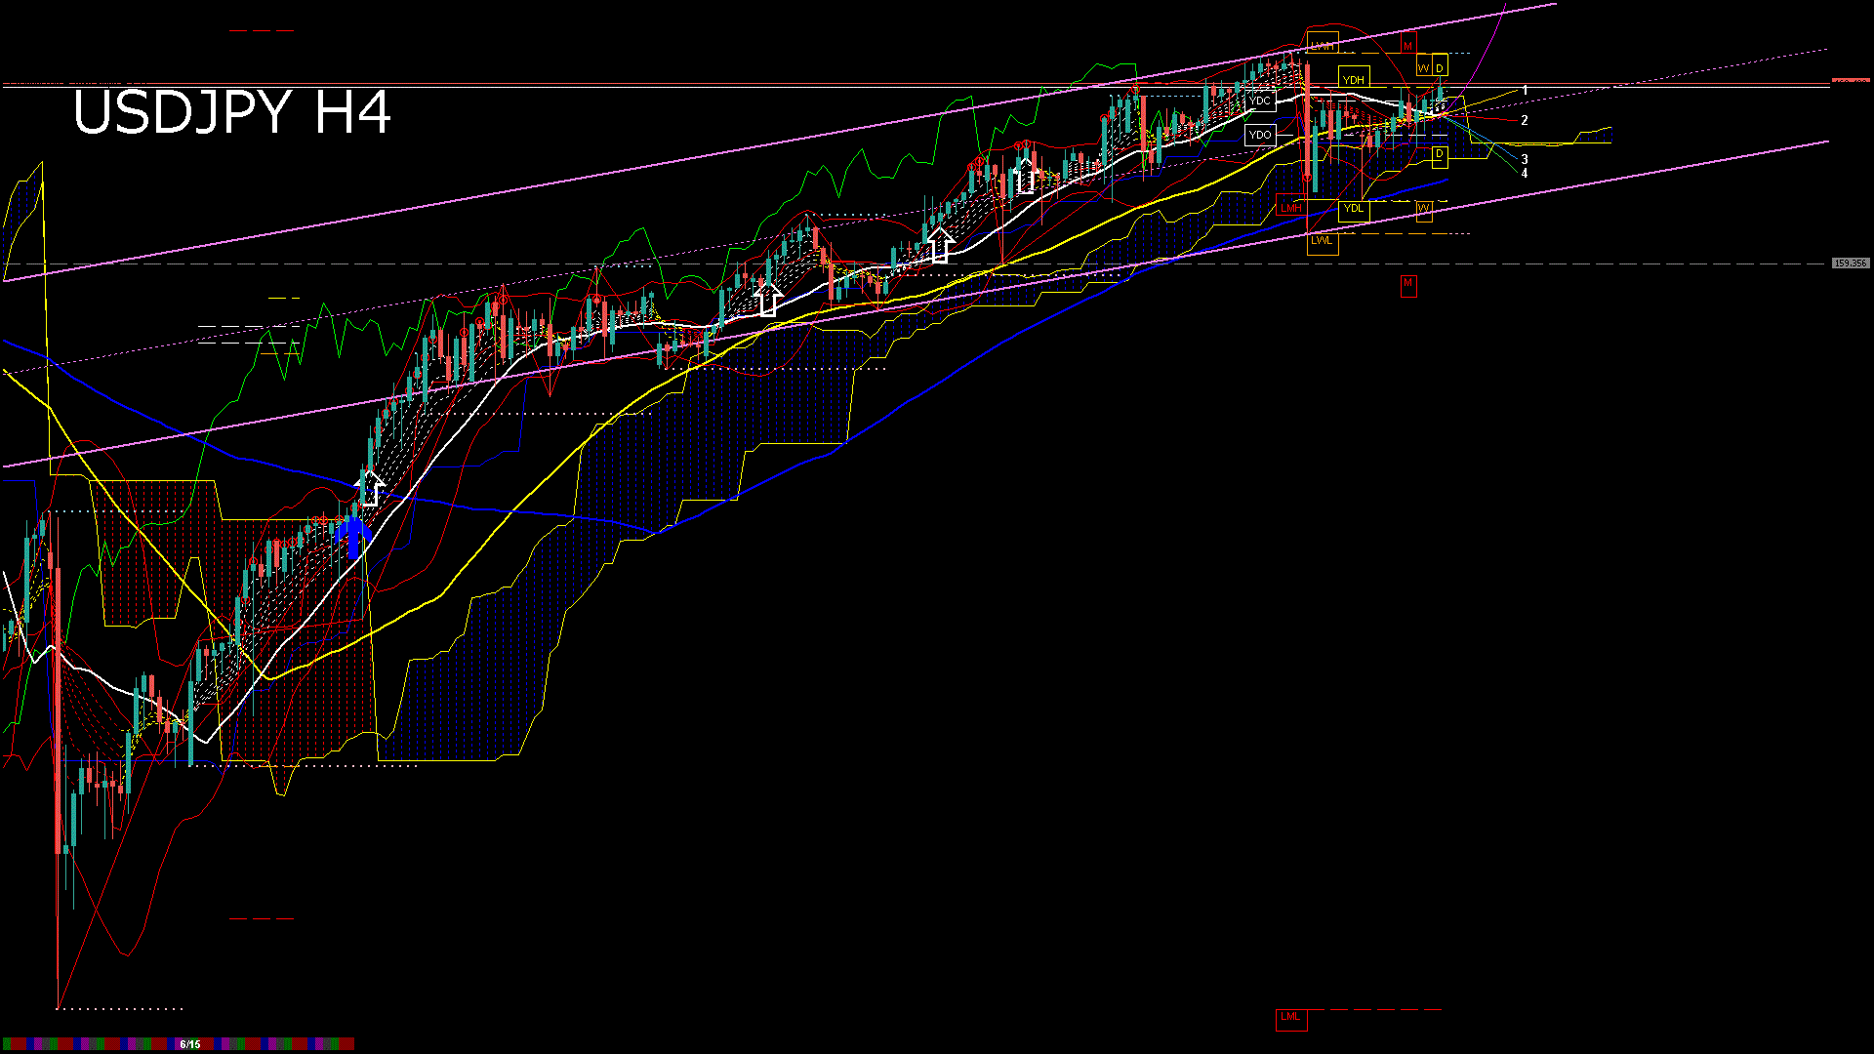Click projection line label 2

[x=1525, y=121]
